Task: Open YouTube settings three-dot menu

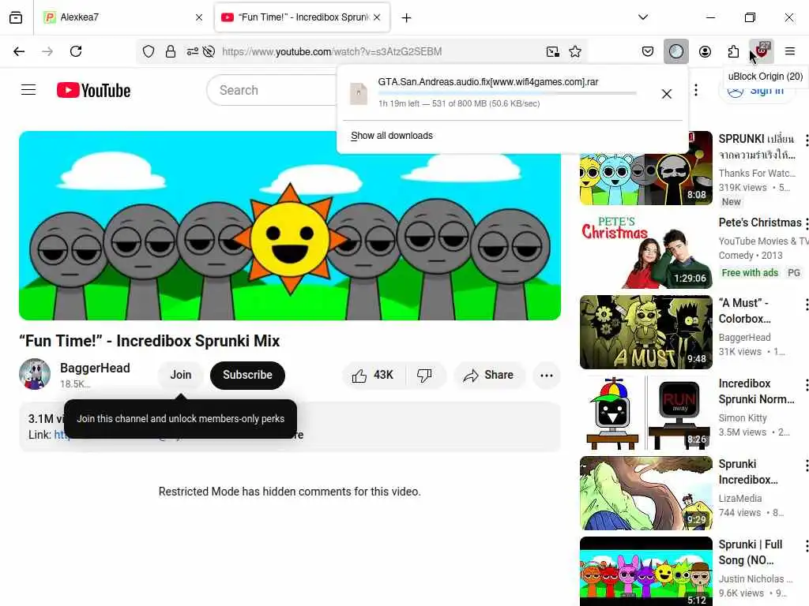Action: 696,90
